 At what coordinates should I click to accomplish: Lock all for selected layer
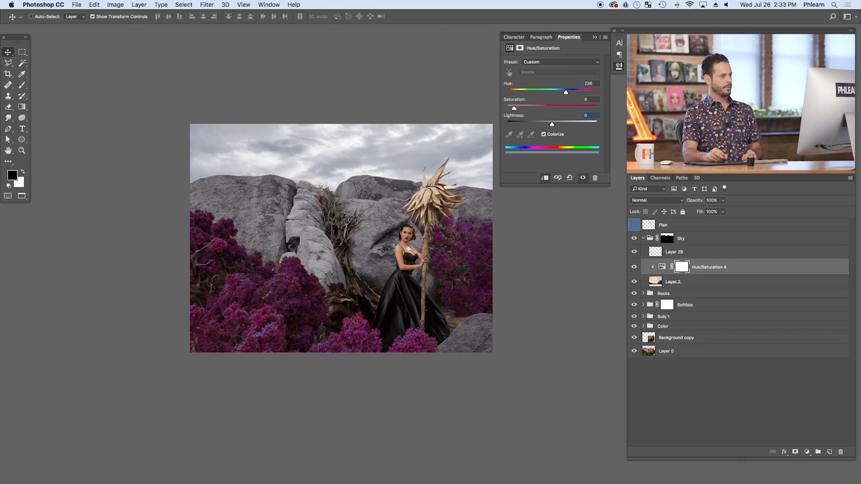pyautogui.click(x=682, y=212)
